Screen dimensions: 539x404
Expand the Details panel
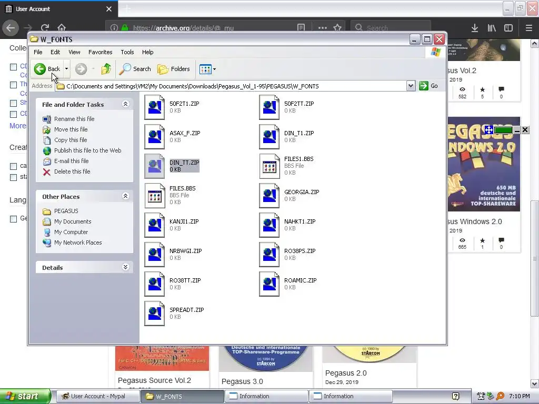coord(125,267)
